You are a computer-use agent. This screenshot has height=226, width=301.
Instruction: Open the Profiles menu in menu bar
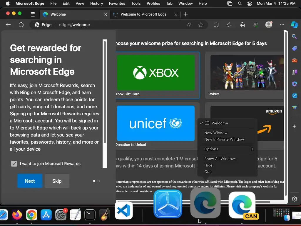click(x=153, y=4)
